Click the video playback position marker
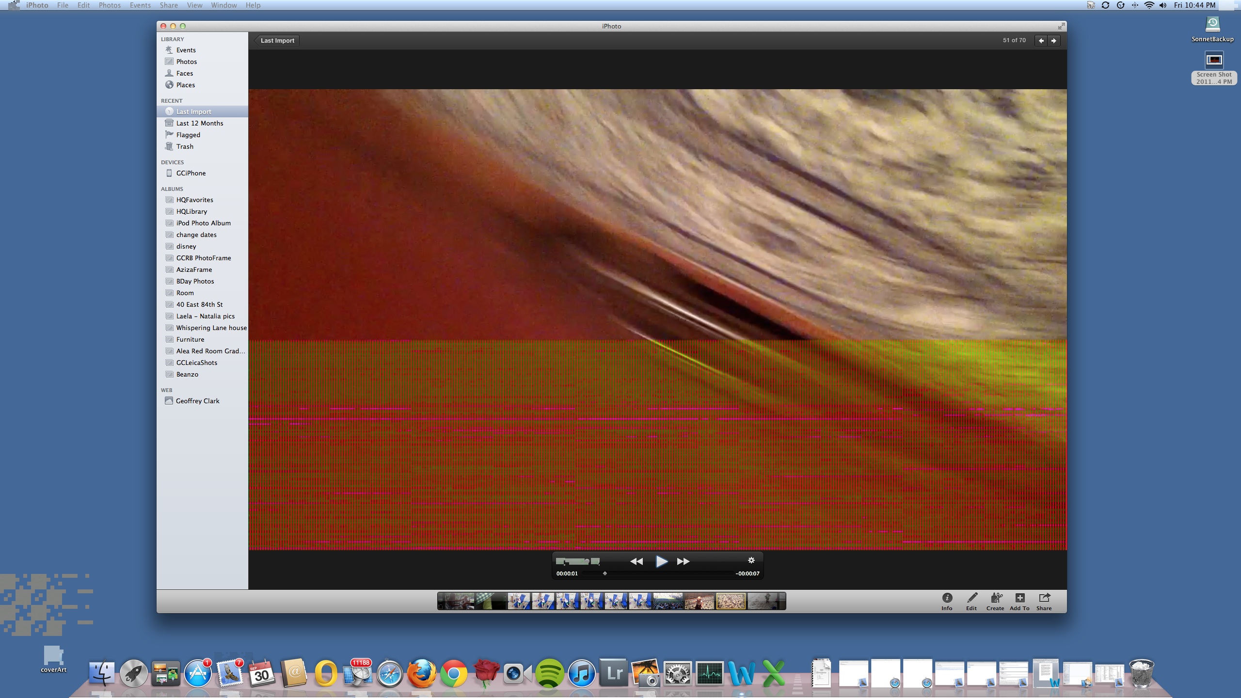 click(x=605, y=573)
